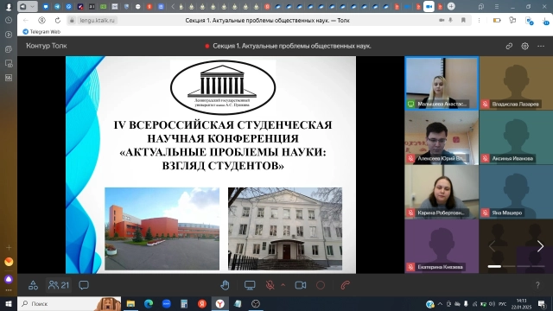Copy meeting link icon in header
The height and width of the screenshot is (311, 553).
509,46
